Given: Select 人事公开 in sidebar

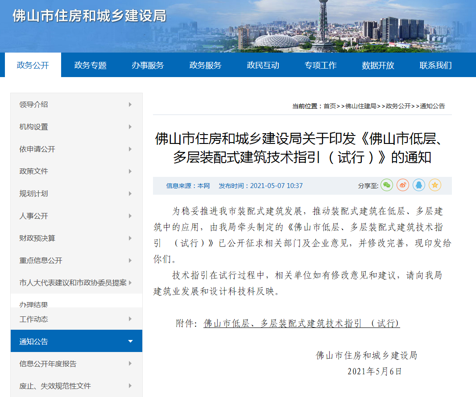Looking at the screenshot, I should point(34,216).
